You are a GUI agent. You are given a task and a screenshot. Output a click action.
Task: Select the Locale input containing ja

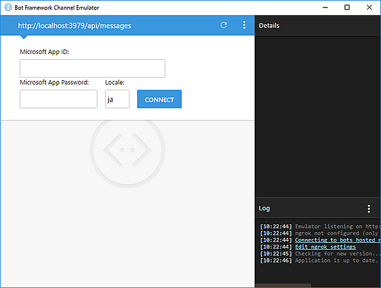(x=117, y=99)
